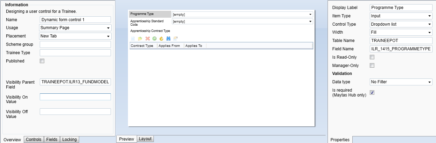Click the open folder icon in grid toolbar
This screenshot has height=143, width=436.
(x=140, y=39)
